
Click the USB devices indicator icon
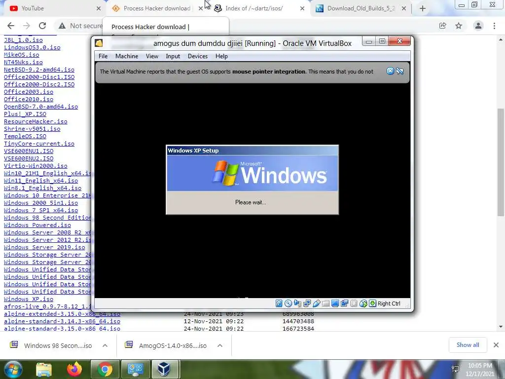tap(316, 303)
